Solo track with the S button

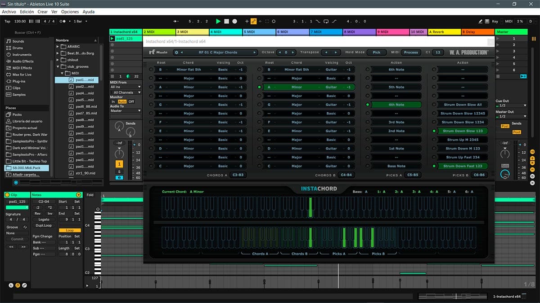pyautogui.click(x=120, y=171)
